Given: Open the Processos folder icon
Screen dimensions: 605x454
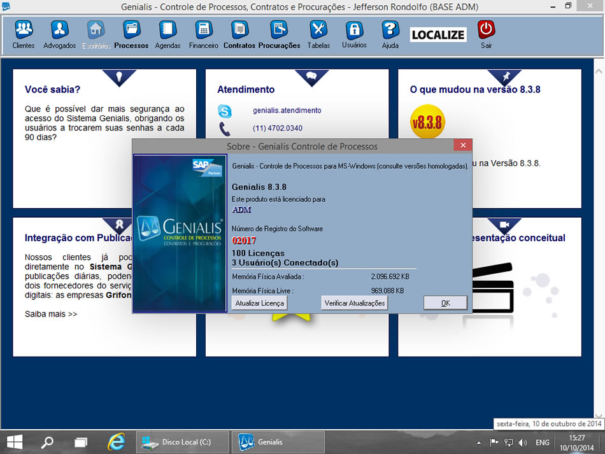Looking at the screenshot, I should pyautogui.click(x=132, y=30).
